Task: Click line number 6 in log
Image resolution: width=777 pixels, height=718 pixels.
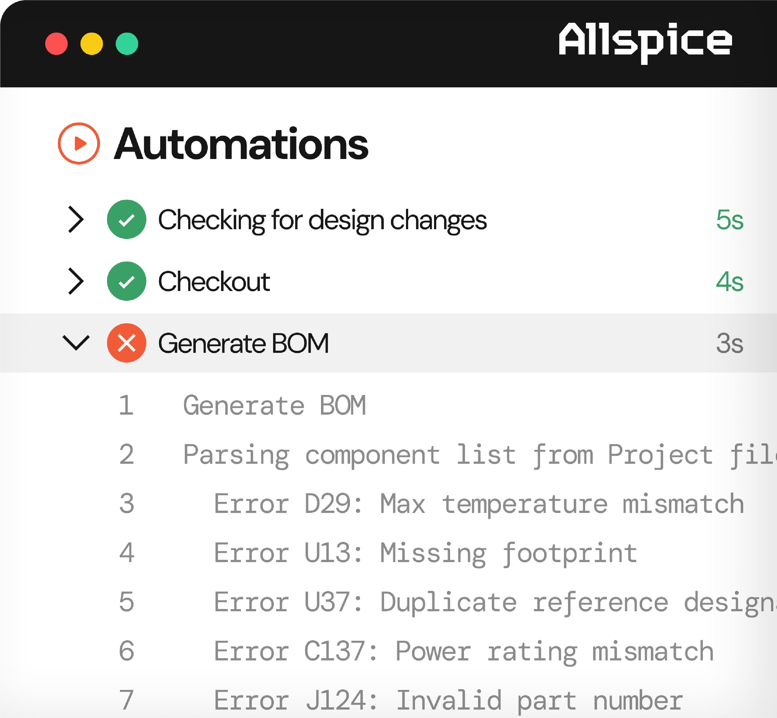Action: pyautogui.click(x=127, y=651)
